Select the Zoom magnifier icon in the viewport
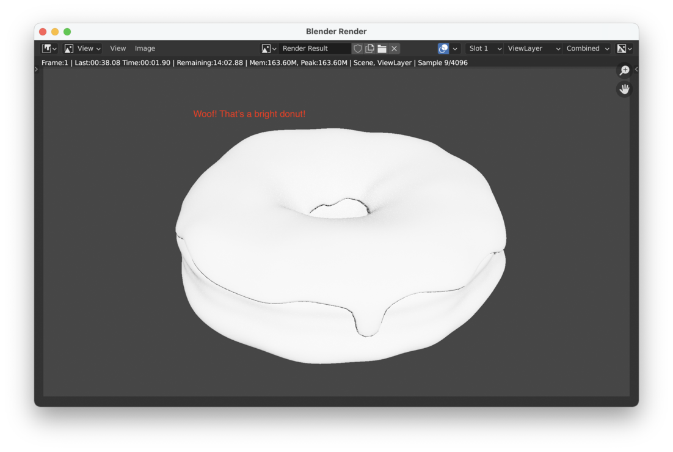The width and height of the screenshot is (673, 452). coord(624,70)
